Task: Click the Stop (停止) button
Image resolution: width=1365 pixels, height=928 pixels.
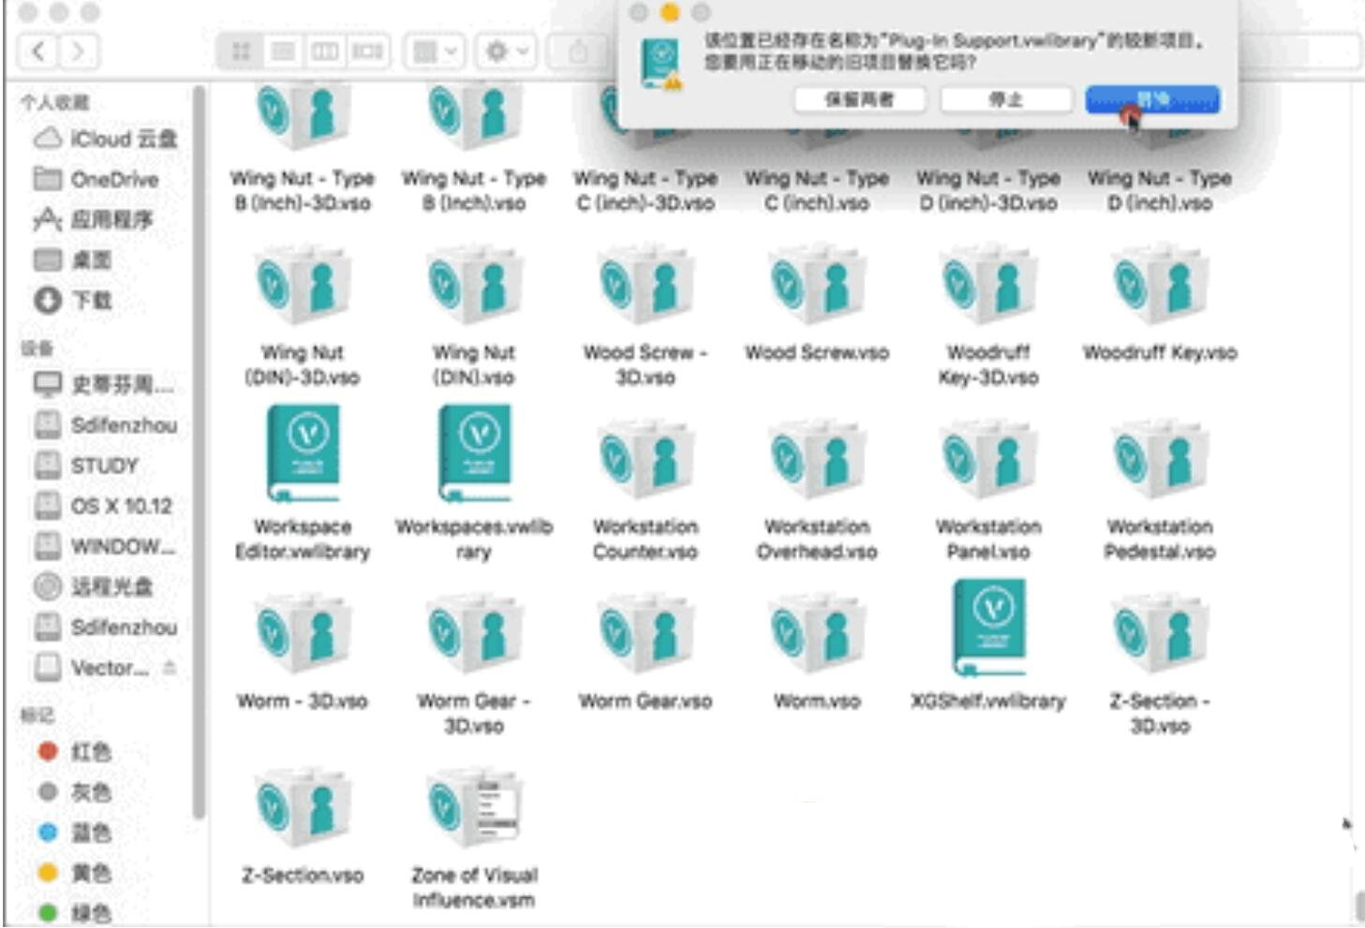Action: (1005, 99)
